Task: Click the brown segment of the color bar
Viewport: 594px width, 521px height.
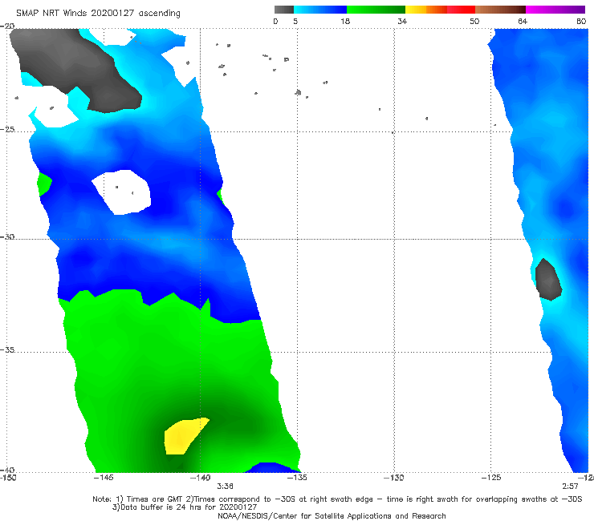Action: coord(500,10)
